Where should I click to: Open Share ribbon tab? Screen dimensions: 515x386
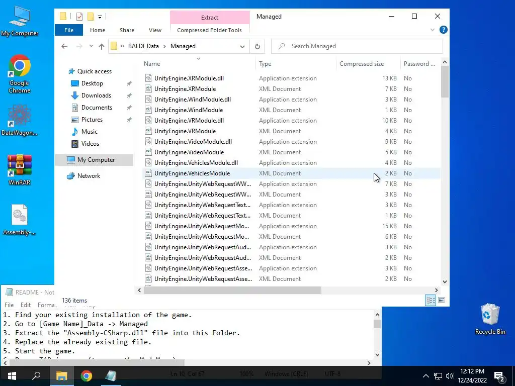pyautogui.click(x=127, y=30)
